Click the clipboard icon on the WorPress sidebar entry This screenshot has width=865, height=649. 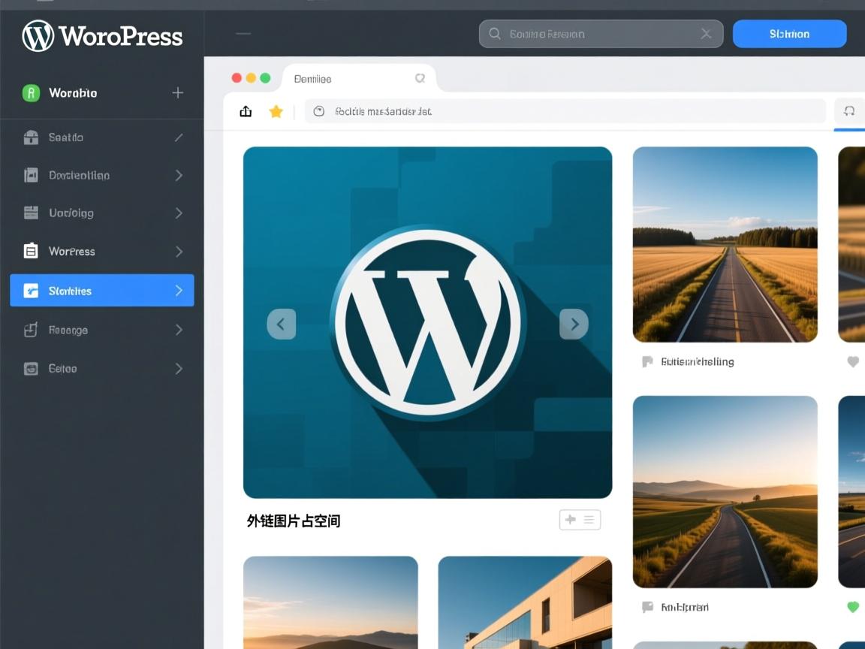(29, 252)
